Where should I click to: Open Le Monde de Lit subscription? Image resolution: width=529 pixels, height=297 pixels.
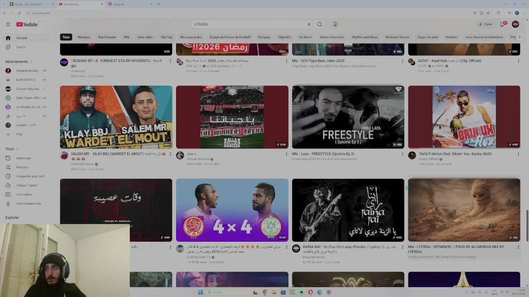pyautogui.click(x=26, y=107)
